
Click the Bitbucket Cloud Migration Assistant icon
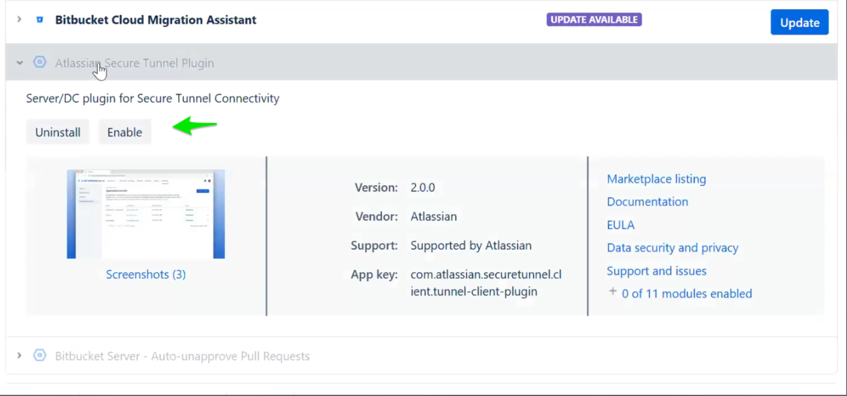pyautogui.click(x=40, y=20)
